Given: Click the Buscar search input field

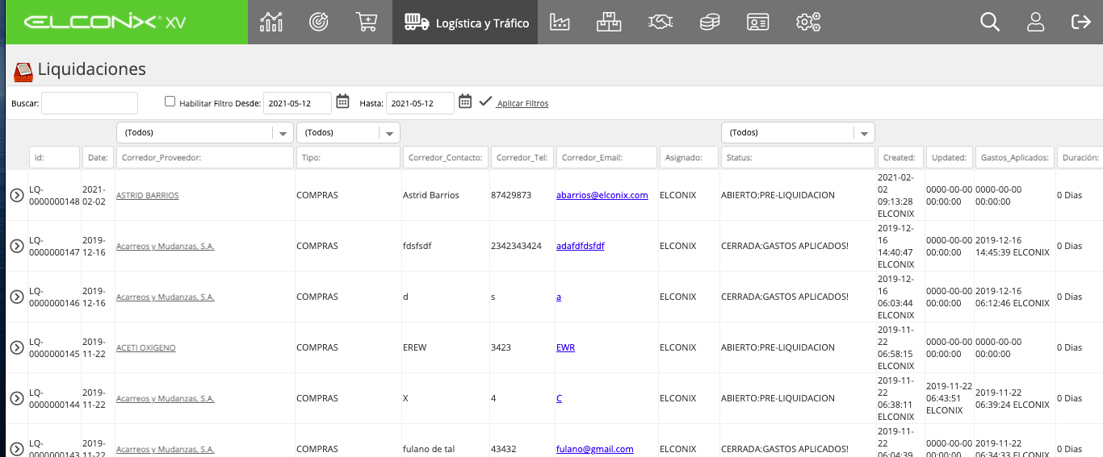Looking at the screenshot, I should click(x=90, y=103).
